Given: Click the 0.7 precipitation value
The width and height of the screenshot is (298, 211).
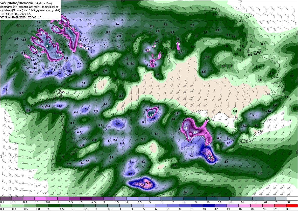Looking at the screenshot, I should coord(263,44).
